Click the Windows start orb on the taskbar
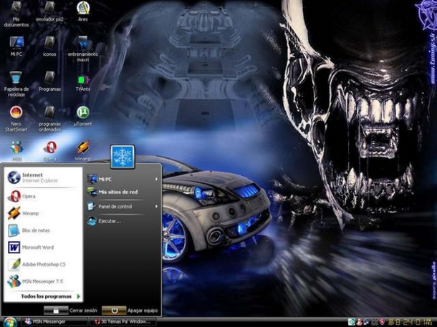Image resolution: width=437 pixels, height=327 pixels. coord(10,322)
